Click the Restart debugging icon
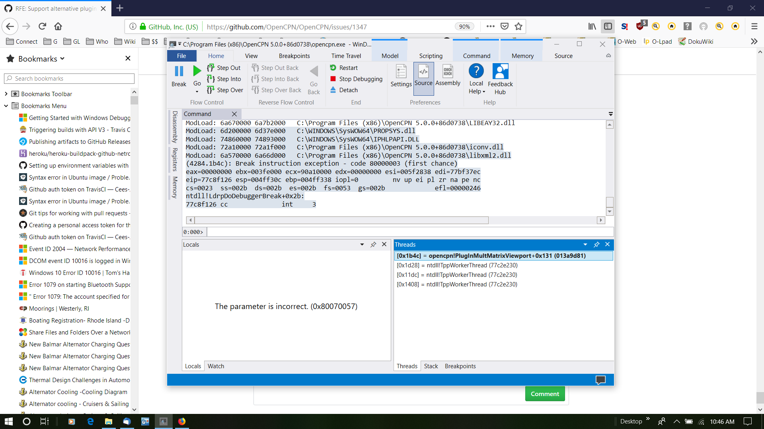Image resolution: width=764 pixels, height=429 pixels. (333, 68)
